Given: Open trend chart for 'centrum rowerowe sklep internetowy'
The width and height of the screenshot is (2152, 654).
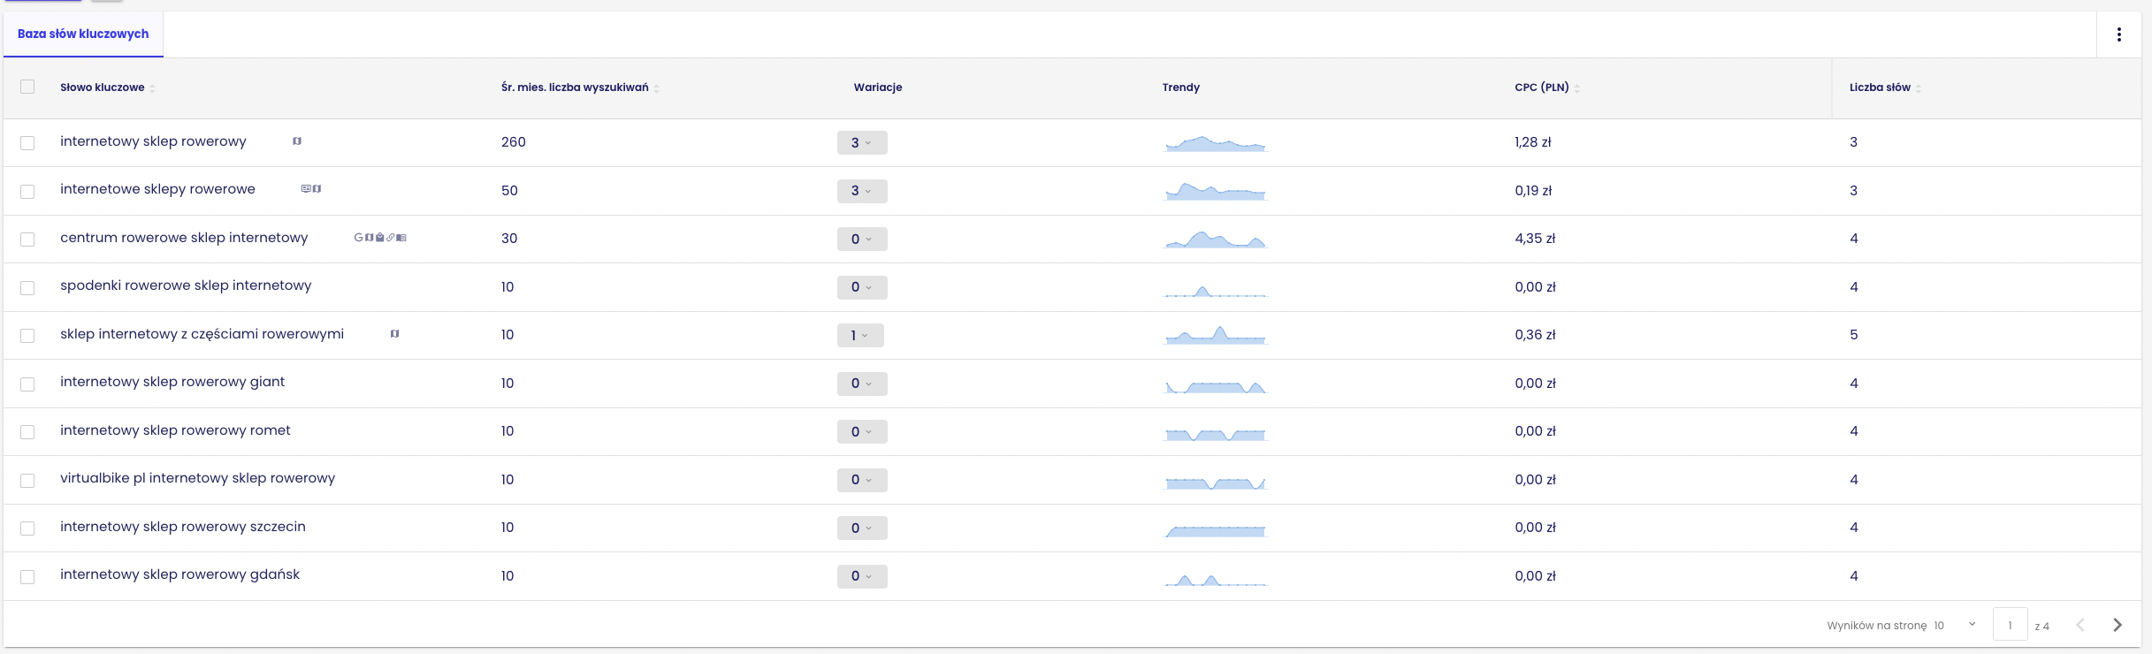Looking at the screenshot, I should tap(1216, 239).
